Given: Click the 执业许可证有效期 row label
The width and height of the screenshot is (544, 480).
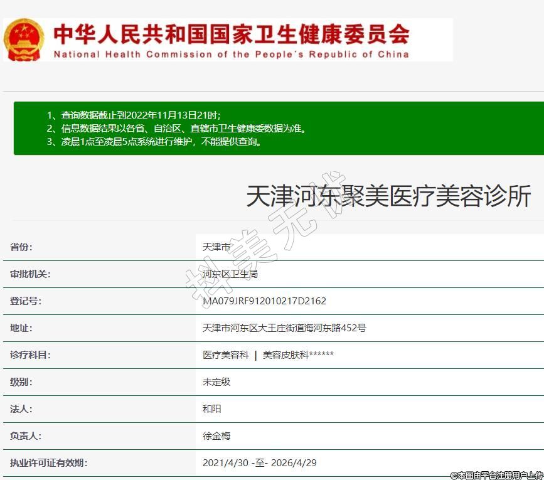Looking at the screenshot, I should 48,463.
